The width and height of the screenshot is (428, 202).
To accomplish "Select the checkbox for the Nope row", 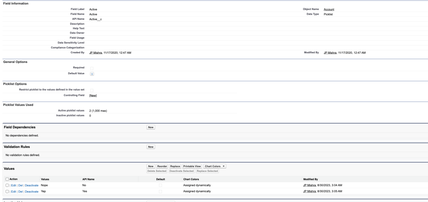I will (x=6, y=185).
